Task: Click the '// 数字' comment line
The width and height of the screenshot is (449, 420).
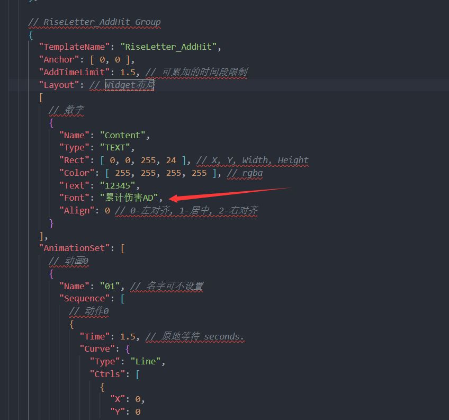Action: 66,110
